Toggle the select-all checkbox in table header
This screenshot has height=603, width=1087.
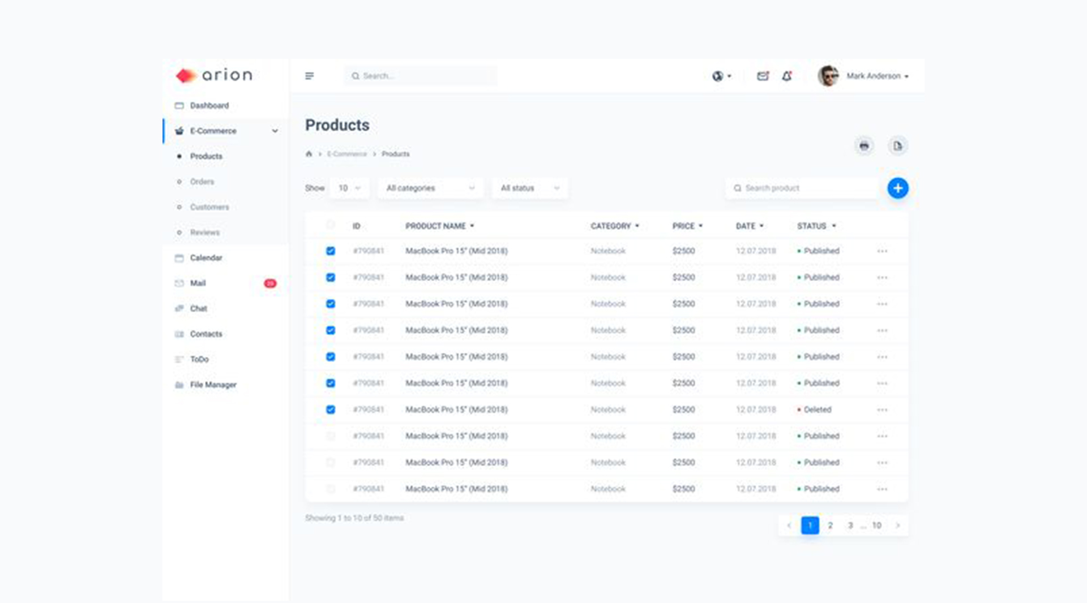331,225
